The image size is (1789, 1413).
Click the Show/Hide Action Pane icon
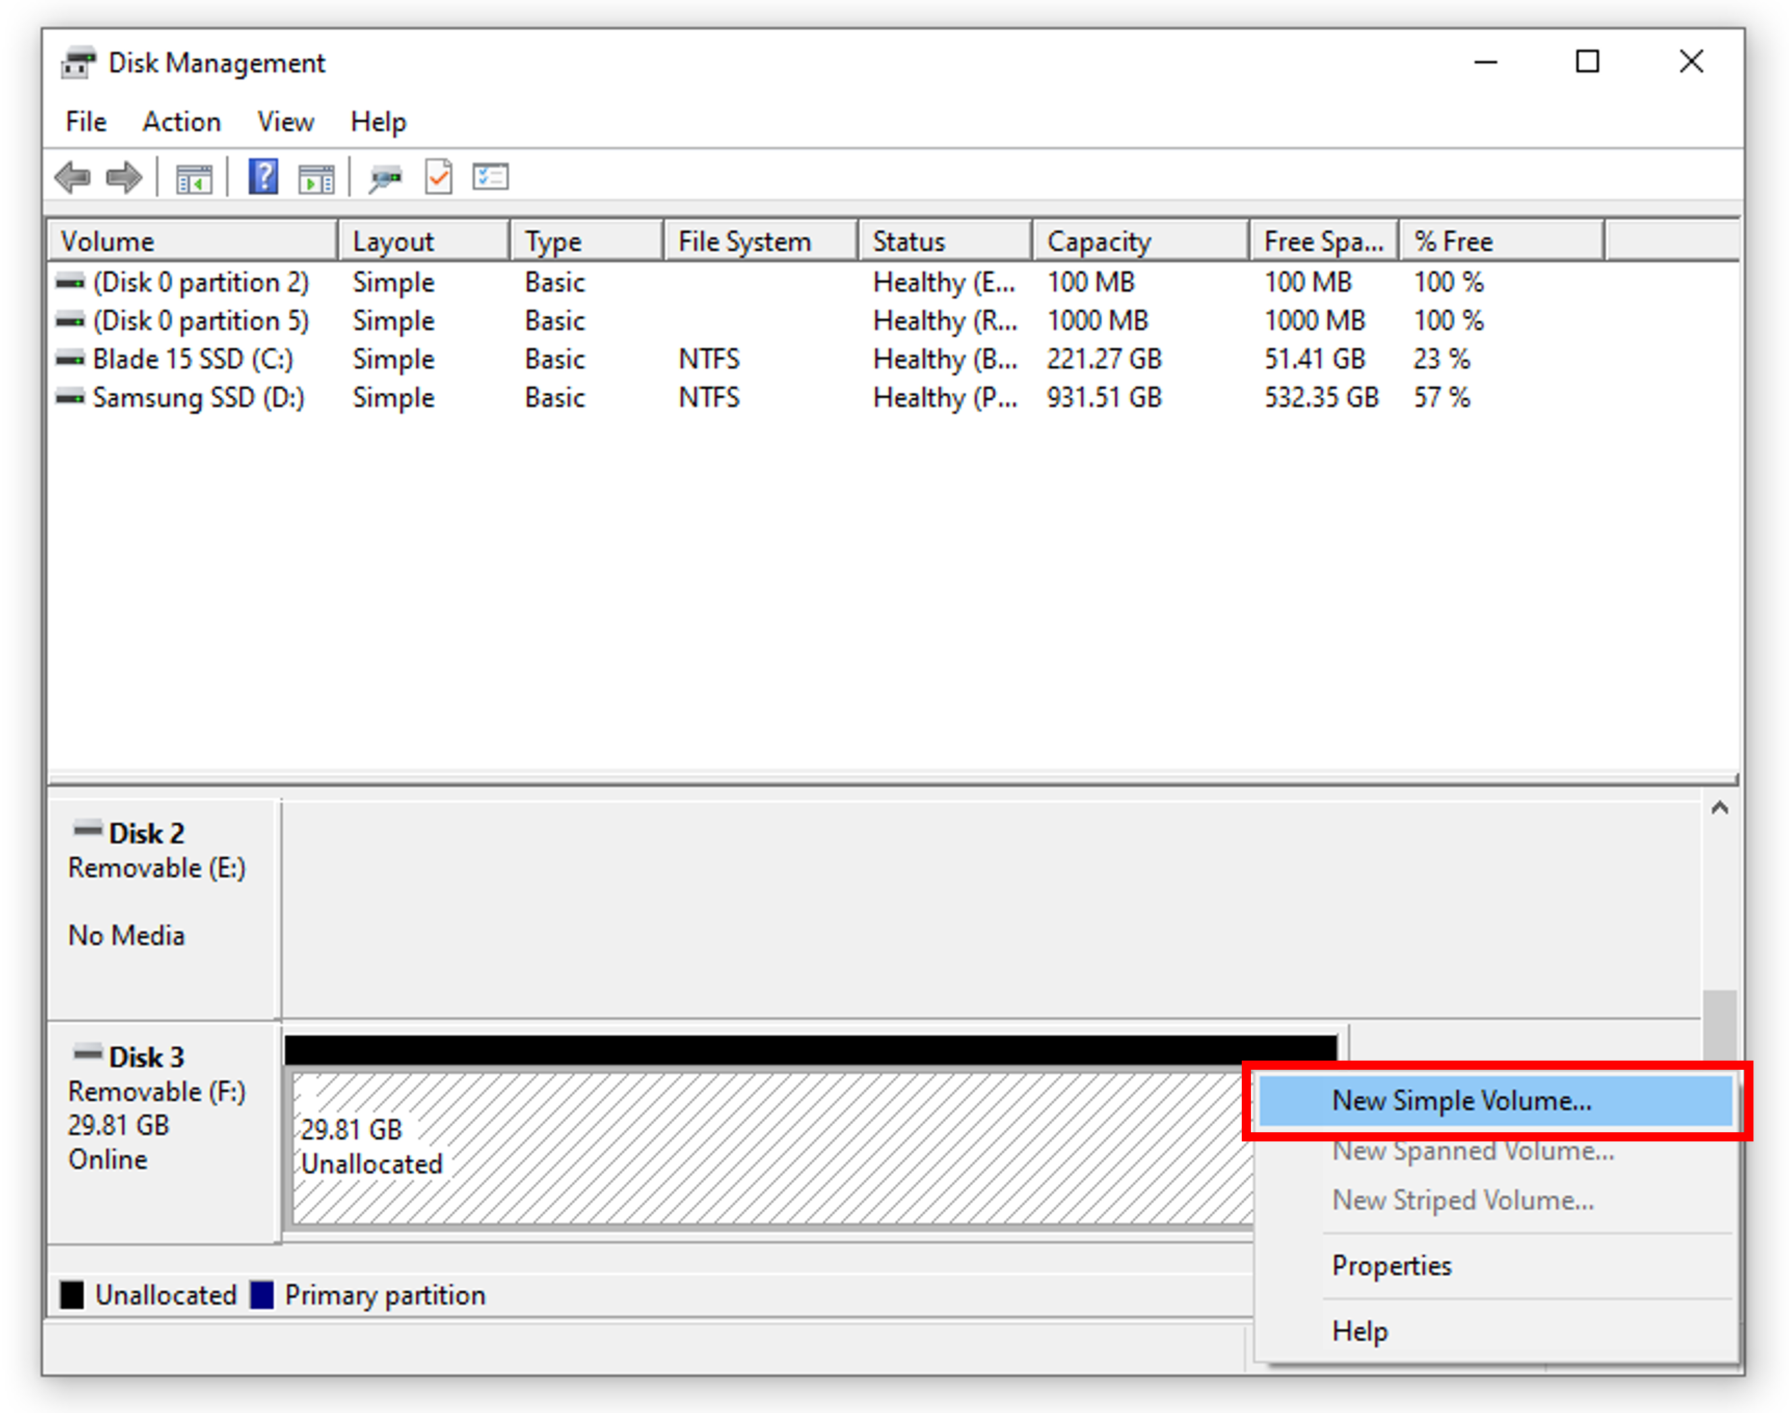point(316,178)
